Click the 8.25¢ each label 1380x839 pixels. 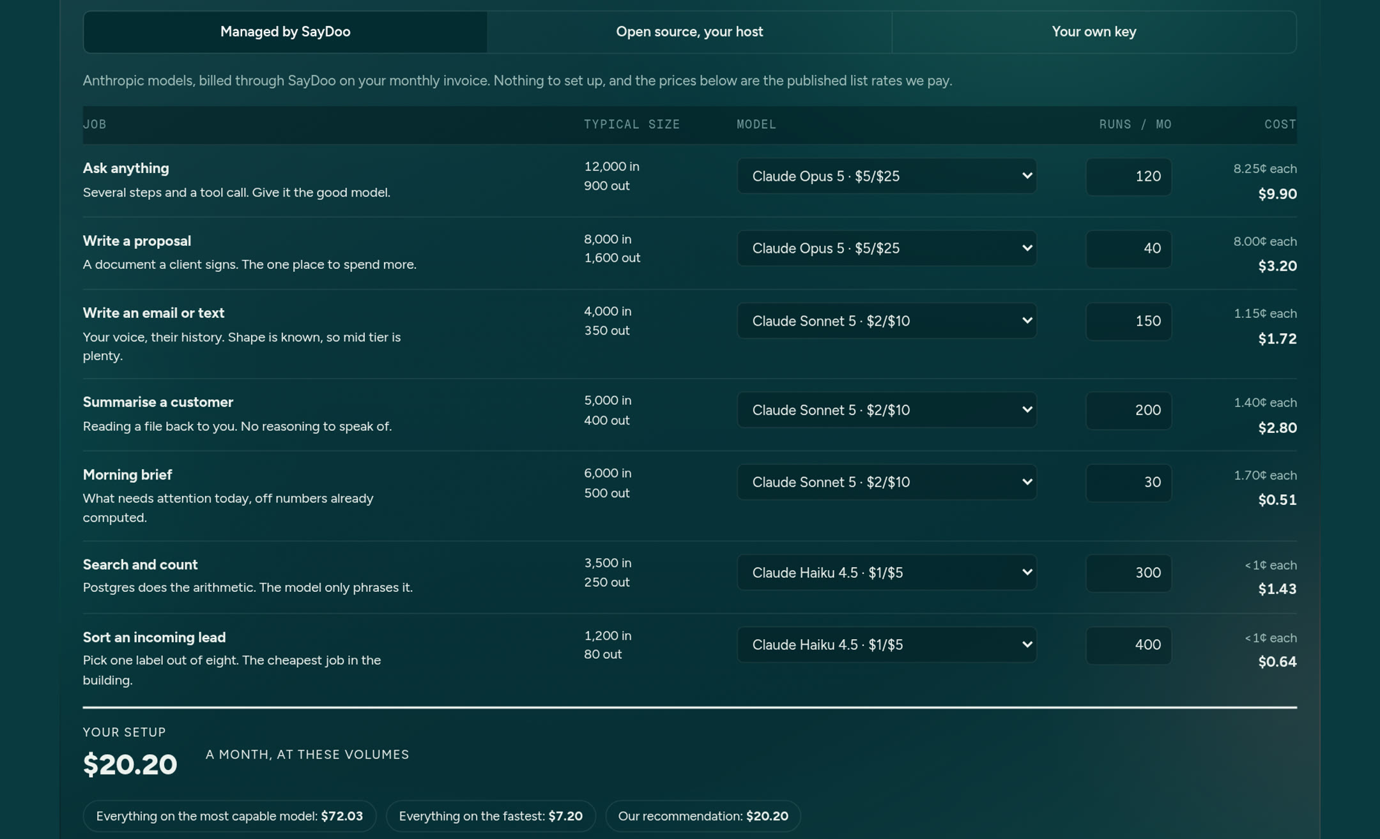click(x=1265, y=169)
